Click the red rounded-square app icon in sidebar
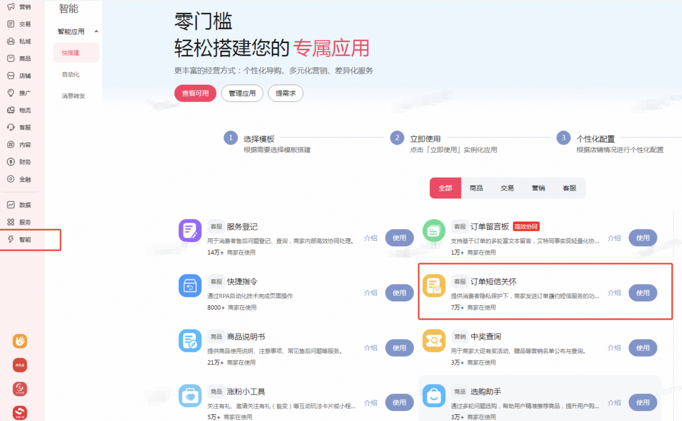682x421 pixels. click(x=20, y=365)
